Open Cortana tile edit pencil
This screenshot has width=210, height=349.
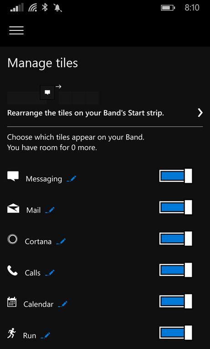pos(61,241)
